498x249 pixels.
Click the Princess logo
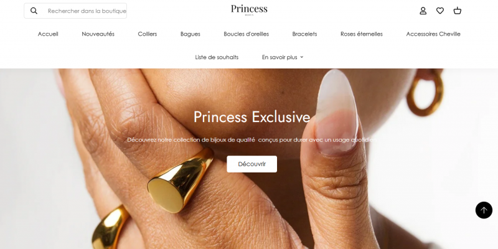249,10
